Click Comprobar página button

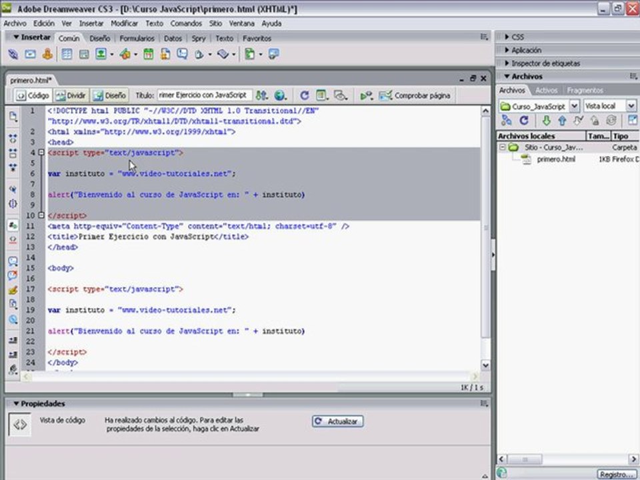pyautogui.click(x=415, y=95)
